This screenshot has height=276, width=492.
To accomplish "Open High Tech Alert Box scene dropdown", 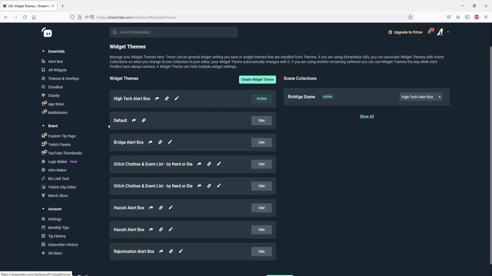I will coord(421,97).
